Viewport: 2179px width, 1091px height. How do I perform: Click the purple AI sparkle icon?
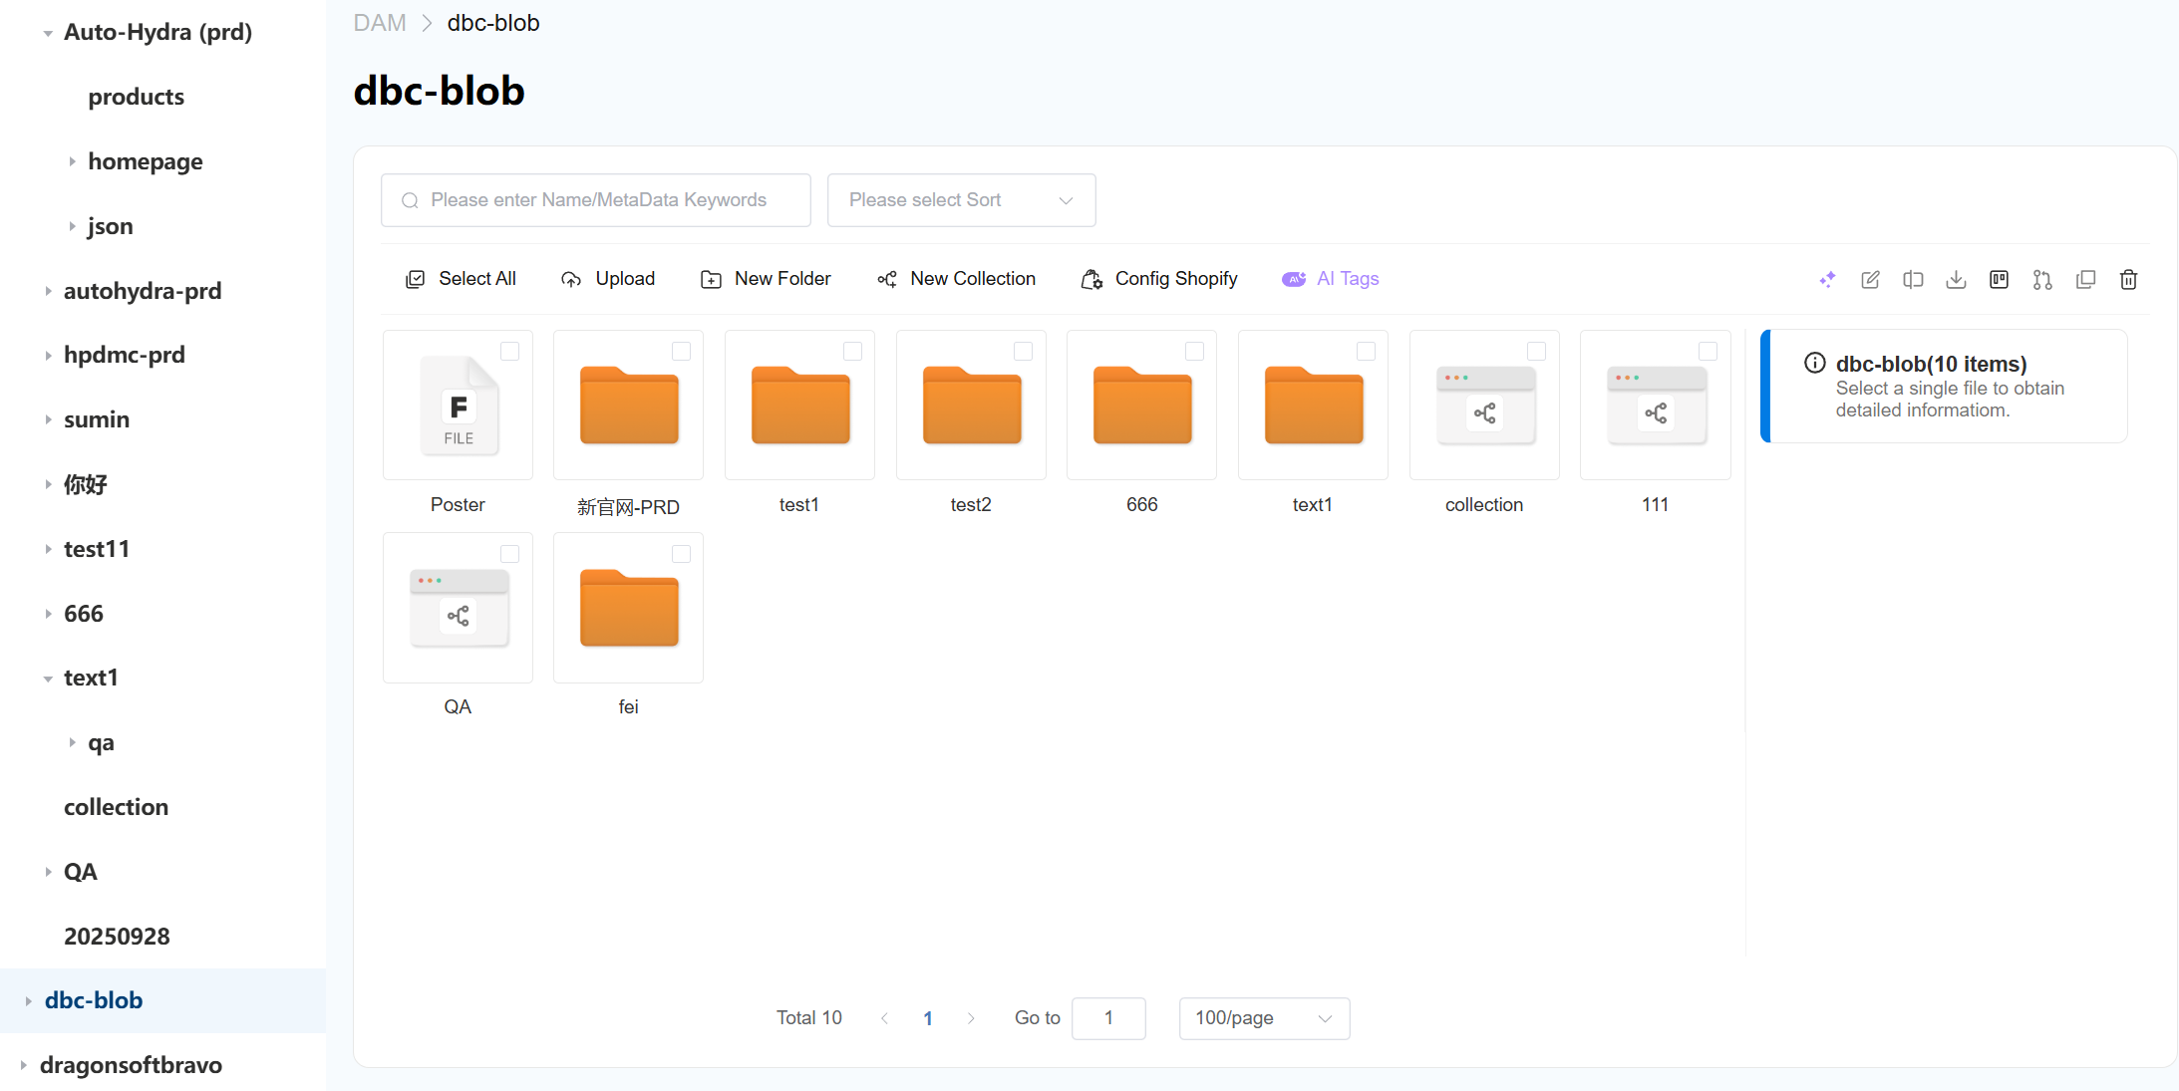(1827, 280)
